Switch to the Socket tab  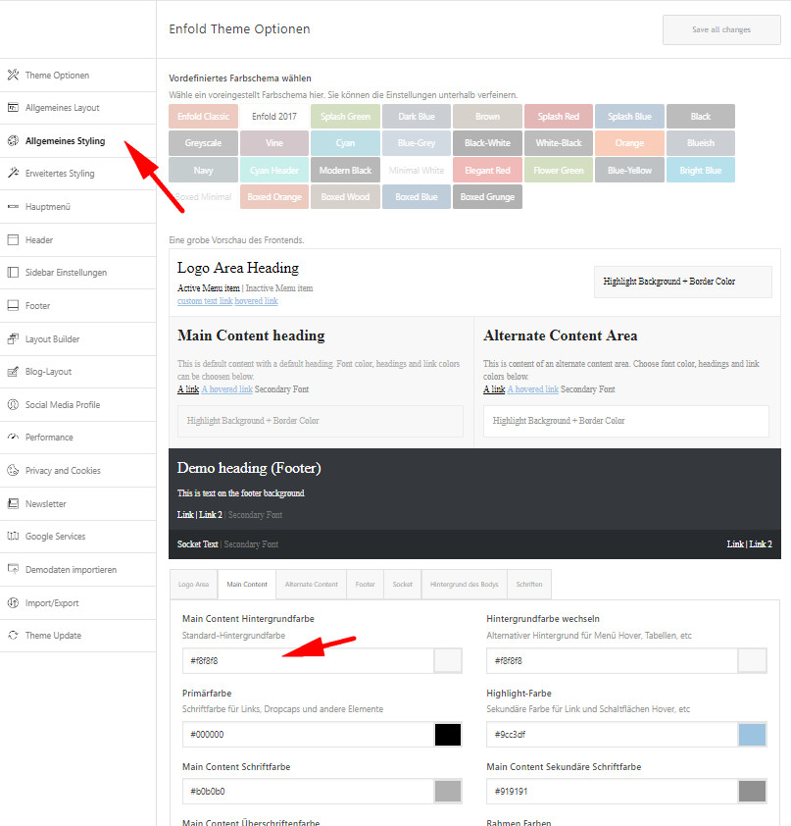[403, 585]
